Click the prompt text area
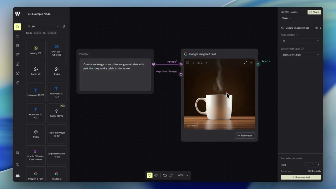This screenshot has width=336, height=189. [115, 75]
